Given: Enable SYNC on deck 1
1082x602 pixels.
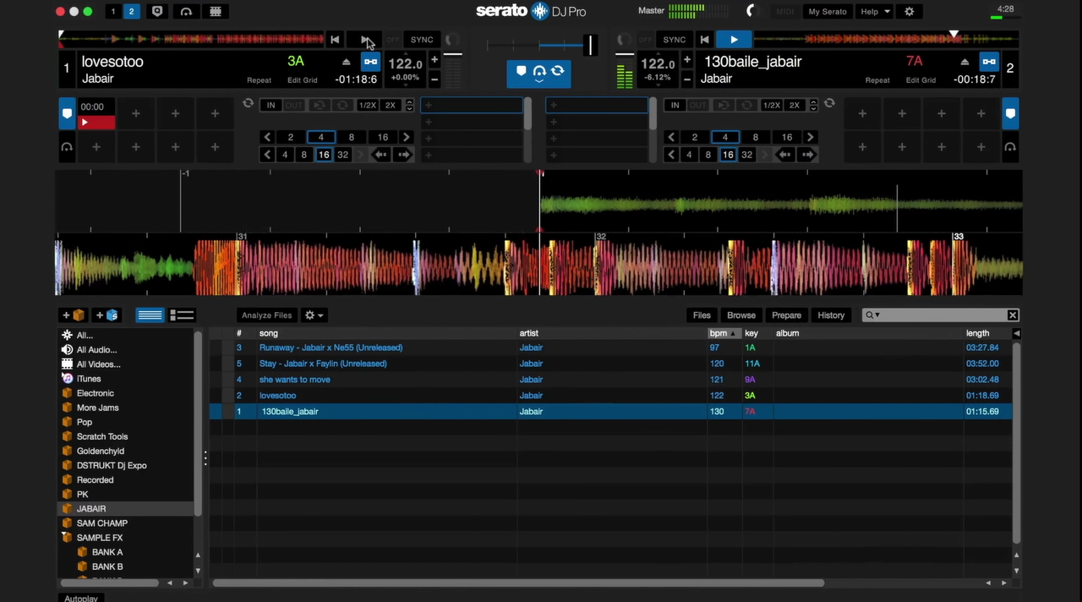Looking at the screenshot, I should coord(422,40).
